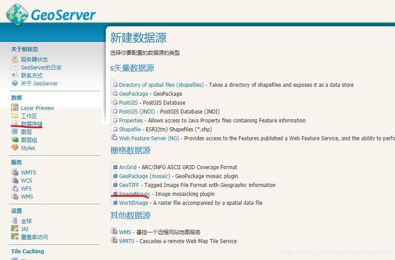Choose the PostGIS database source
The image size is (395, 260).
tap(129, 103)
